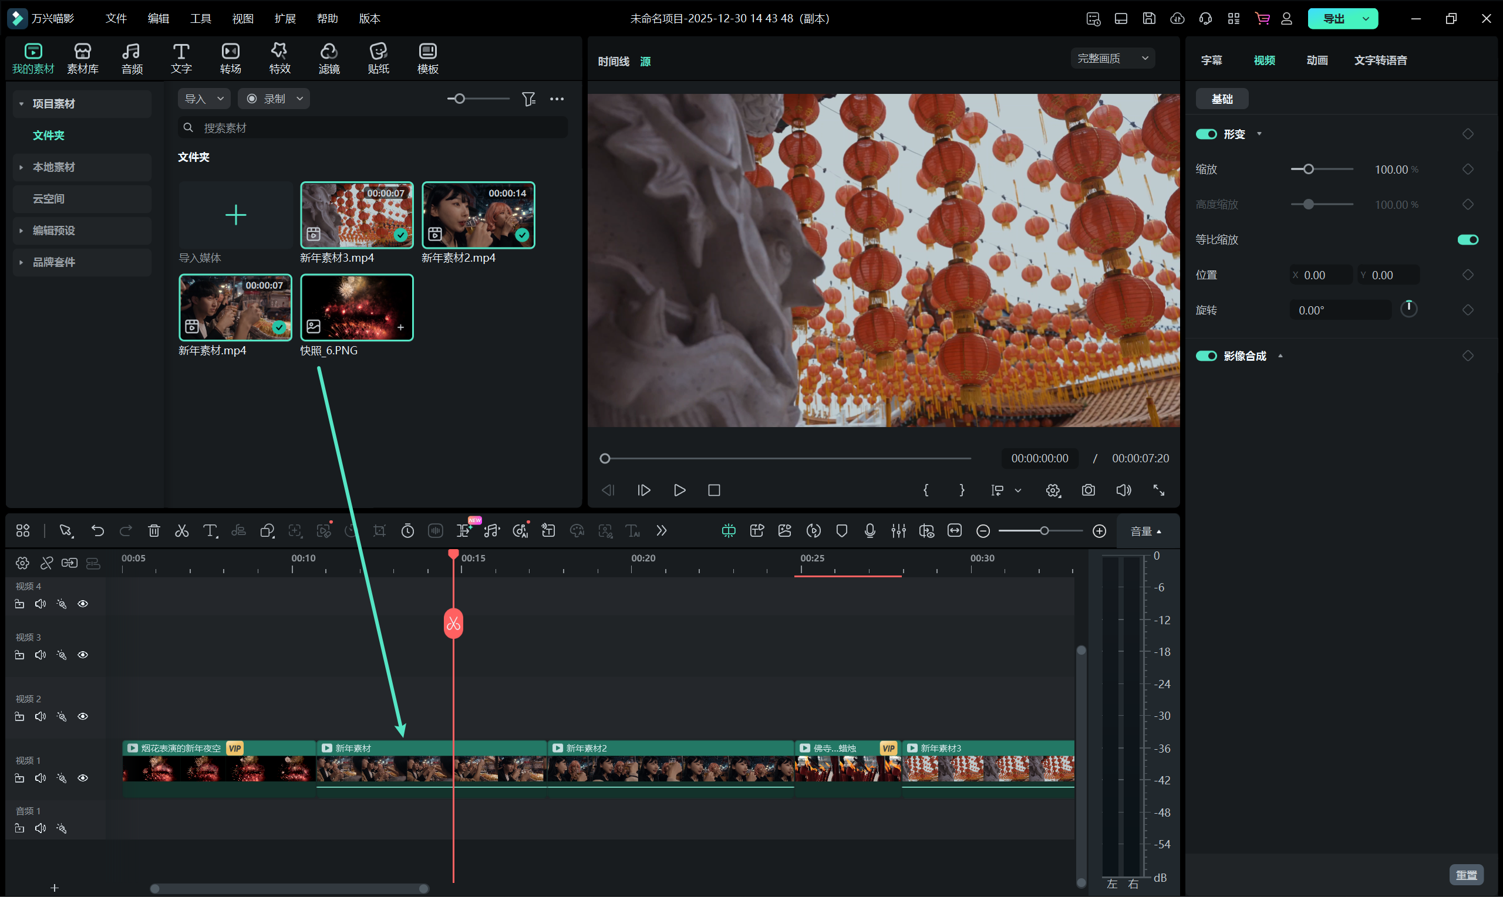Switch to the 动画 tab
Screen dimensions: 1503x897
(x=1317, y=60)
